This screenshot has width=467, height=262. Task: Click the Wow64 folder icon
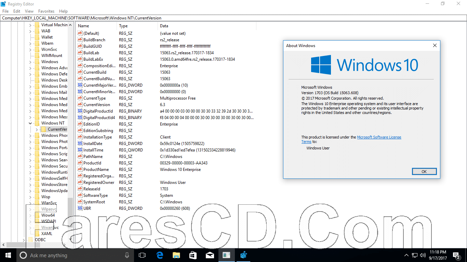click(x=37, y=215)
